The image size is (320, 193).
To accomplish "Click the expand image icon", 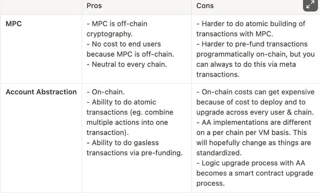I will coord(310,5).
